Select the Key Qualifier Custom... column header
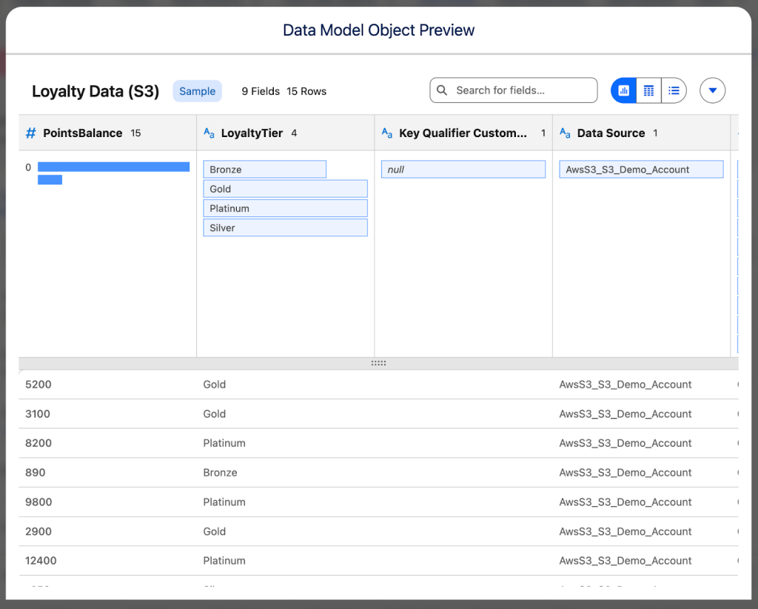This screenshot has width=758, height=609. coord(463,133)
